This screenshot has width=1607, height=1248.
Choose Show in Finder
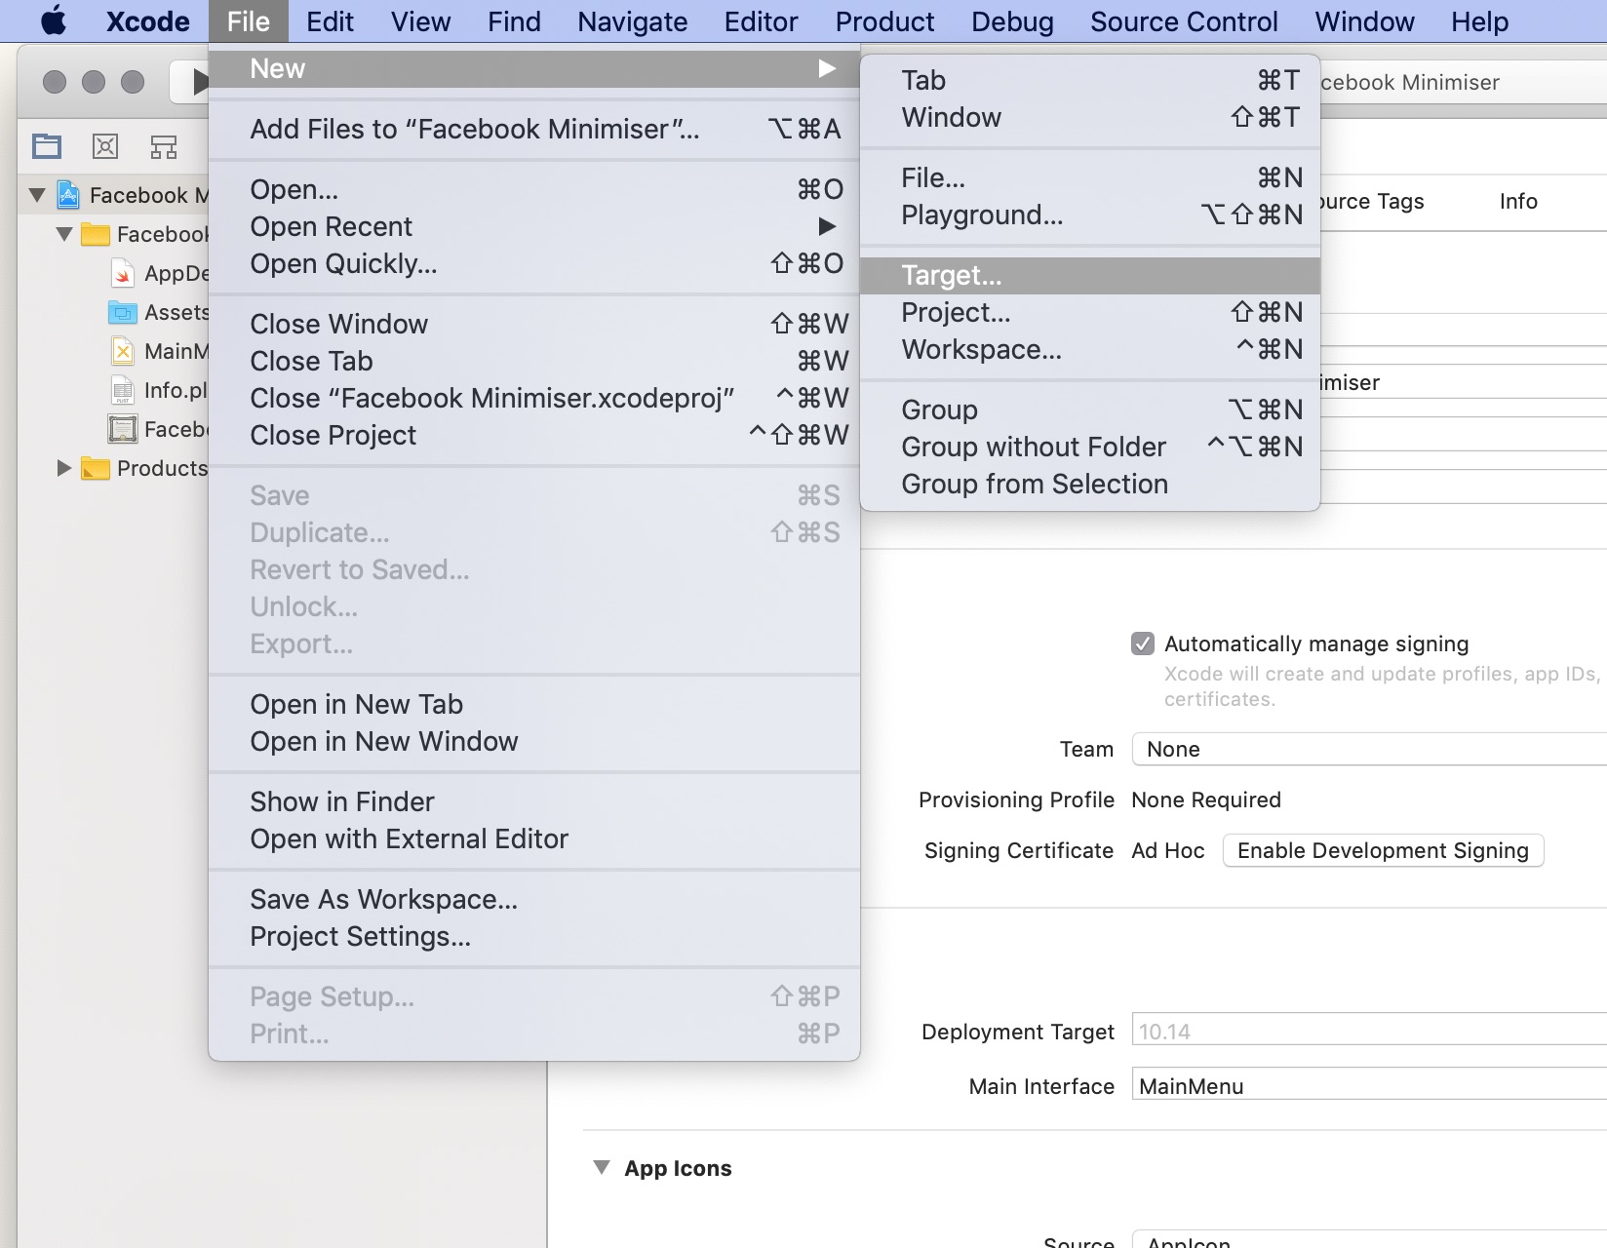click(534, 801)
